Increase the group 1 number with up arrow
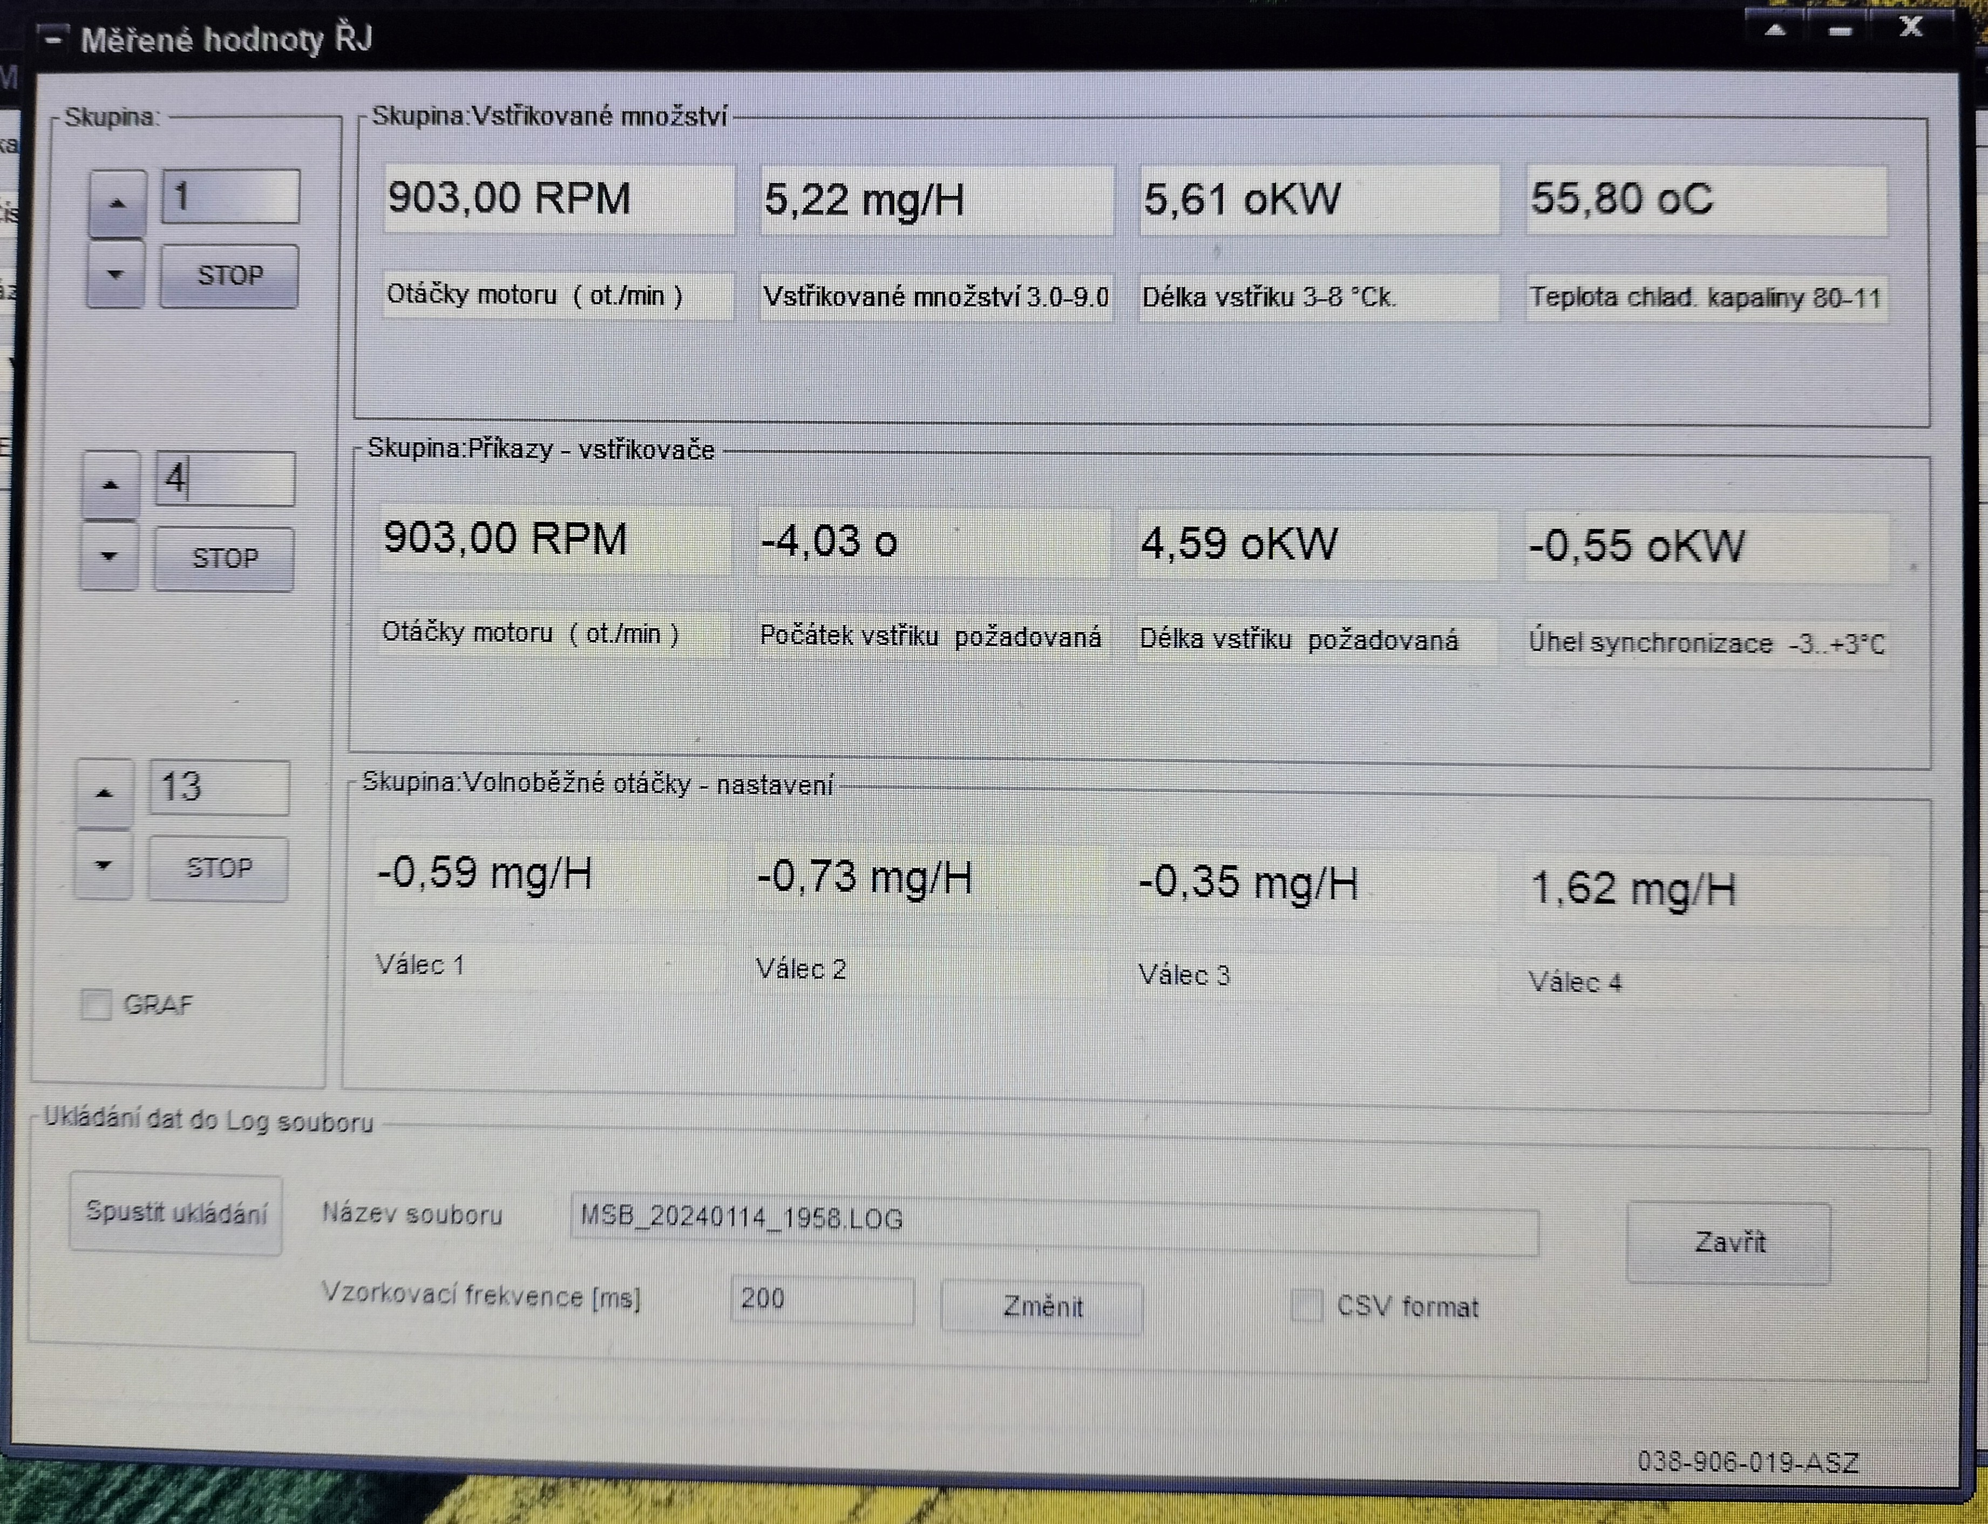This screenshot has width=1988, height=1524. [x=116, y=203]
